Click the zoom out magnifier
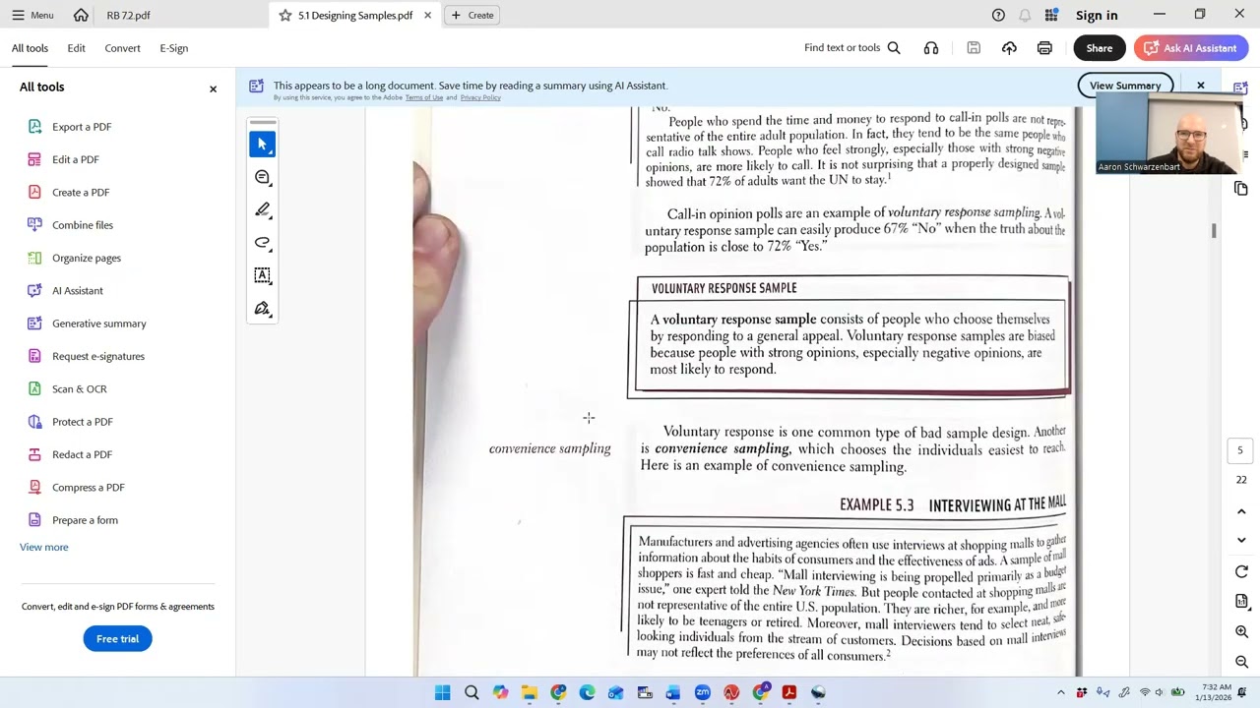 click(1241, 662)
